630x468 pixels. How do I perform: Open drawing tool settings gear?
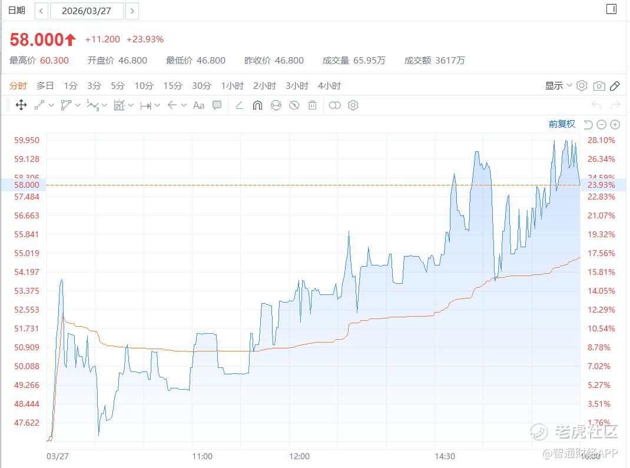(353, 105)
